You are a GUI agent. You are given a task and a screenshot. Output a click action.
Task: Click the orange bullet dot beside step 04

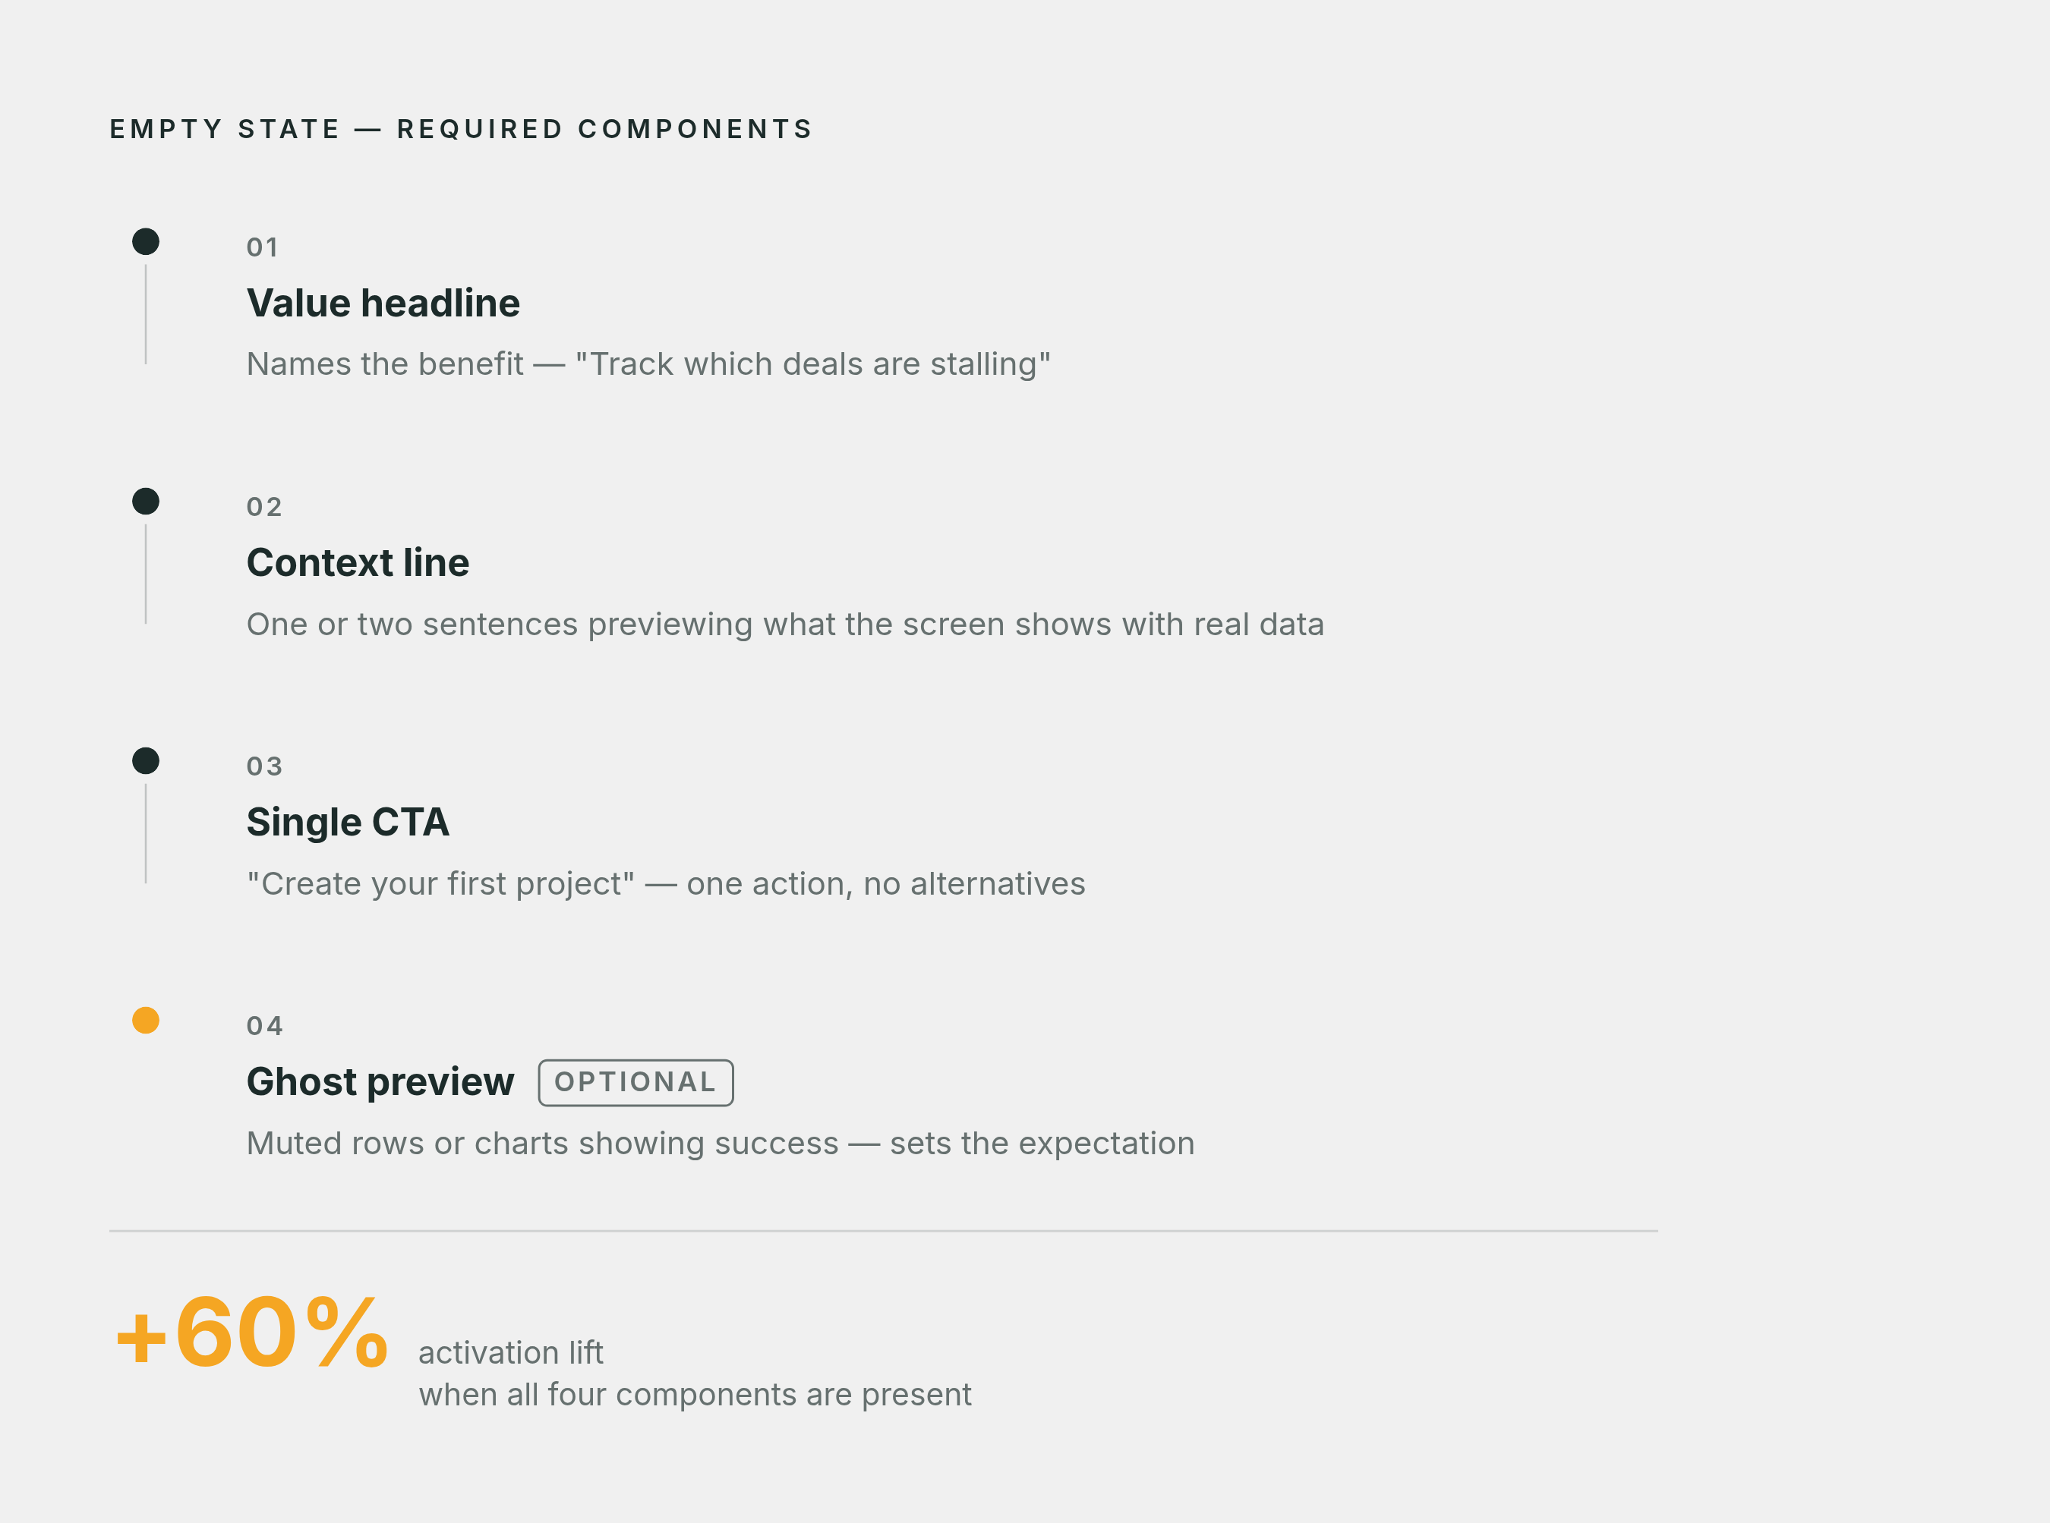[x=146, y=1021]
